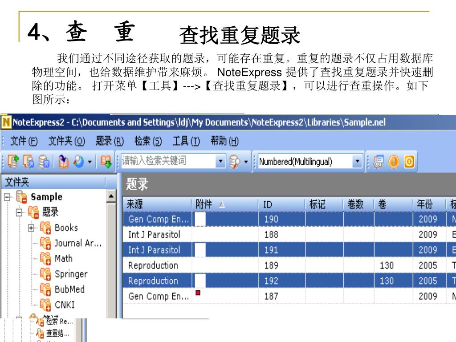Open the dropdown arrow beside globe icon
Viewport: 456px width, 342px height.
tap(90, 162)
